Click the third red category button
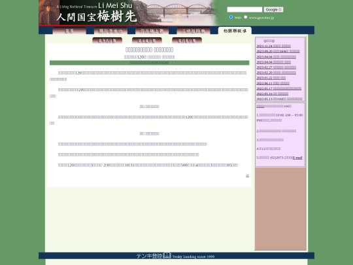The height and width of the screenshot is (265, 353). (187, 41)
